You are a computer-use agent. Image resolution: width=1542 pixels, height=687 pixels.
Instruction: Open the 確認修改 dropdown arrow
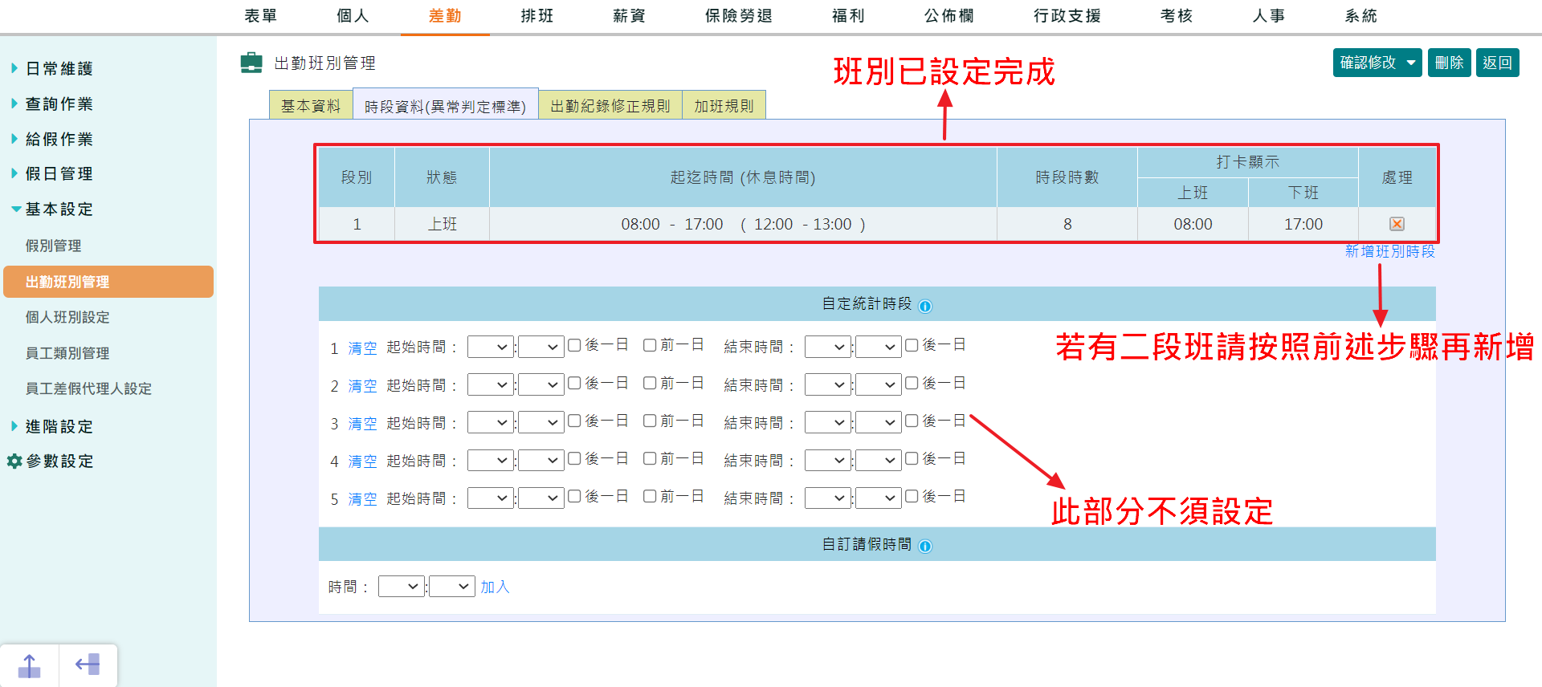coord(1411,63)
